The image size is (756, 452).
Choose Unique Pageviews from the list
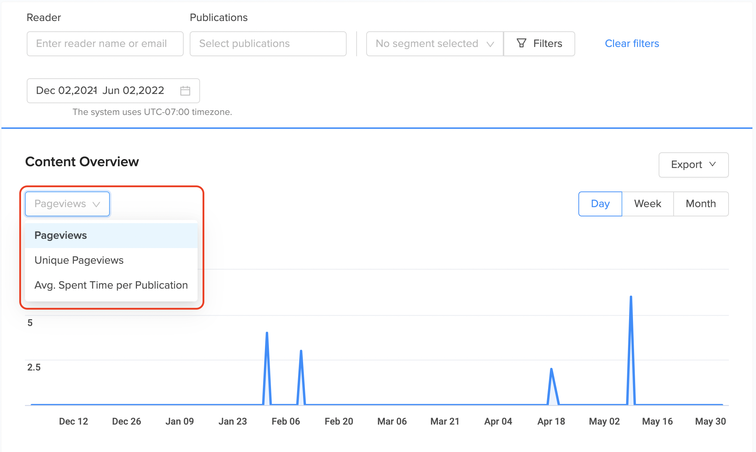click(x=79, y=260)
